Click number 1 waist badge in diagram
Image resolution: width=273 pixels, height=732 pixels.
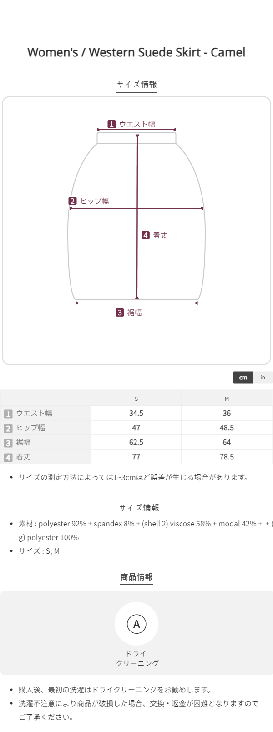pos(111,124)
